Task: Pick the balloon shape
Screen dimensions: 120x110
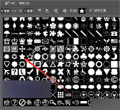Action: [x=99, y=87]
